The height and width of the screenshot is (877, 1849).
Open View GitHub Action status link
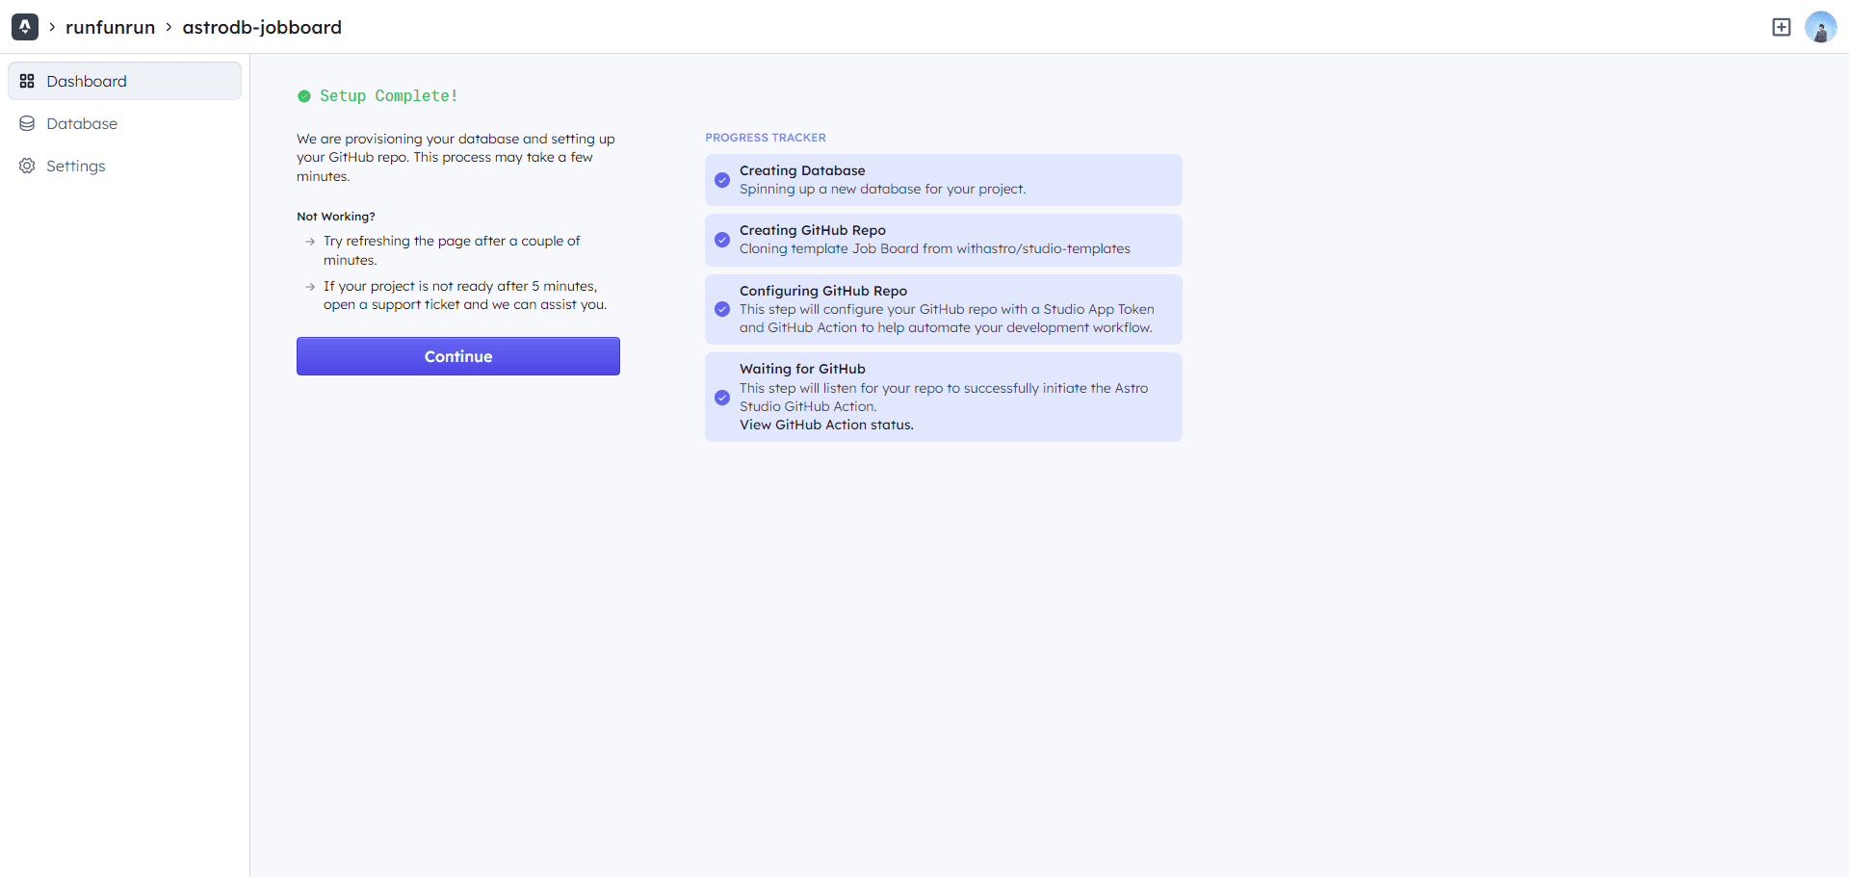[x=826, y=425]
